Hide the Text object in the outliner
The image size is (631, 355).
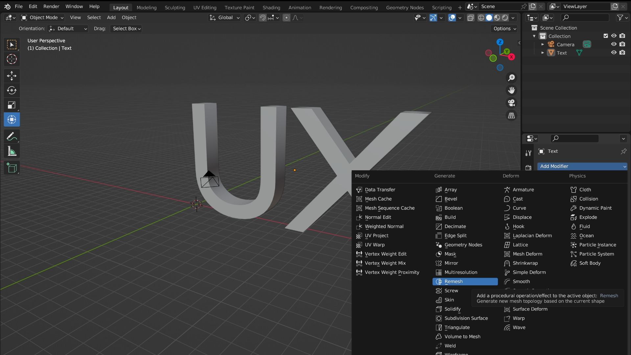click(x=613, y=53)
